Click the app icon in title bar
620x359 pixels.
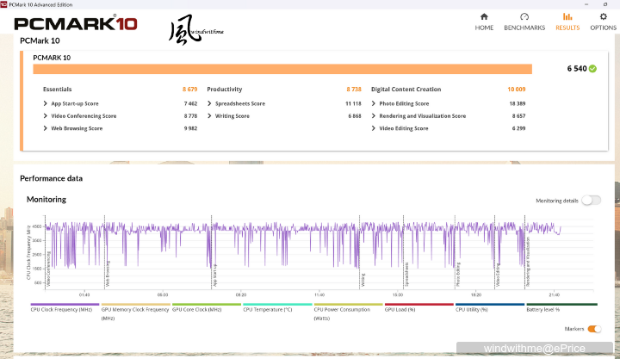[x=4, y=4]
